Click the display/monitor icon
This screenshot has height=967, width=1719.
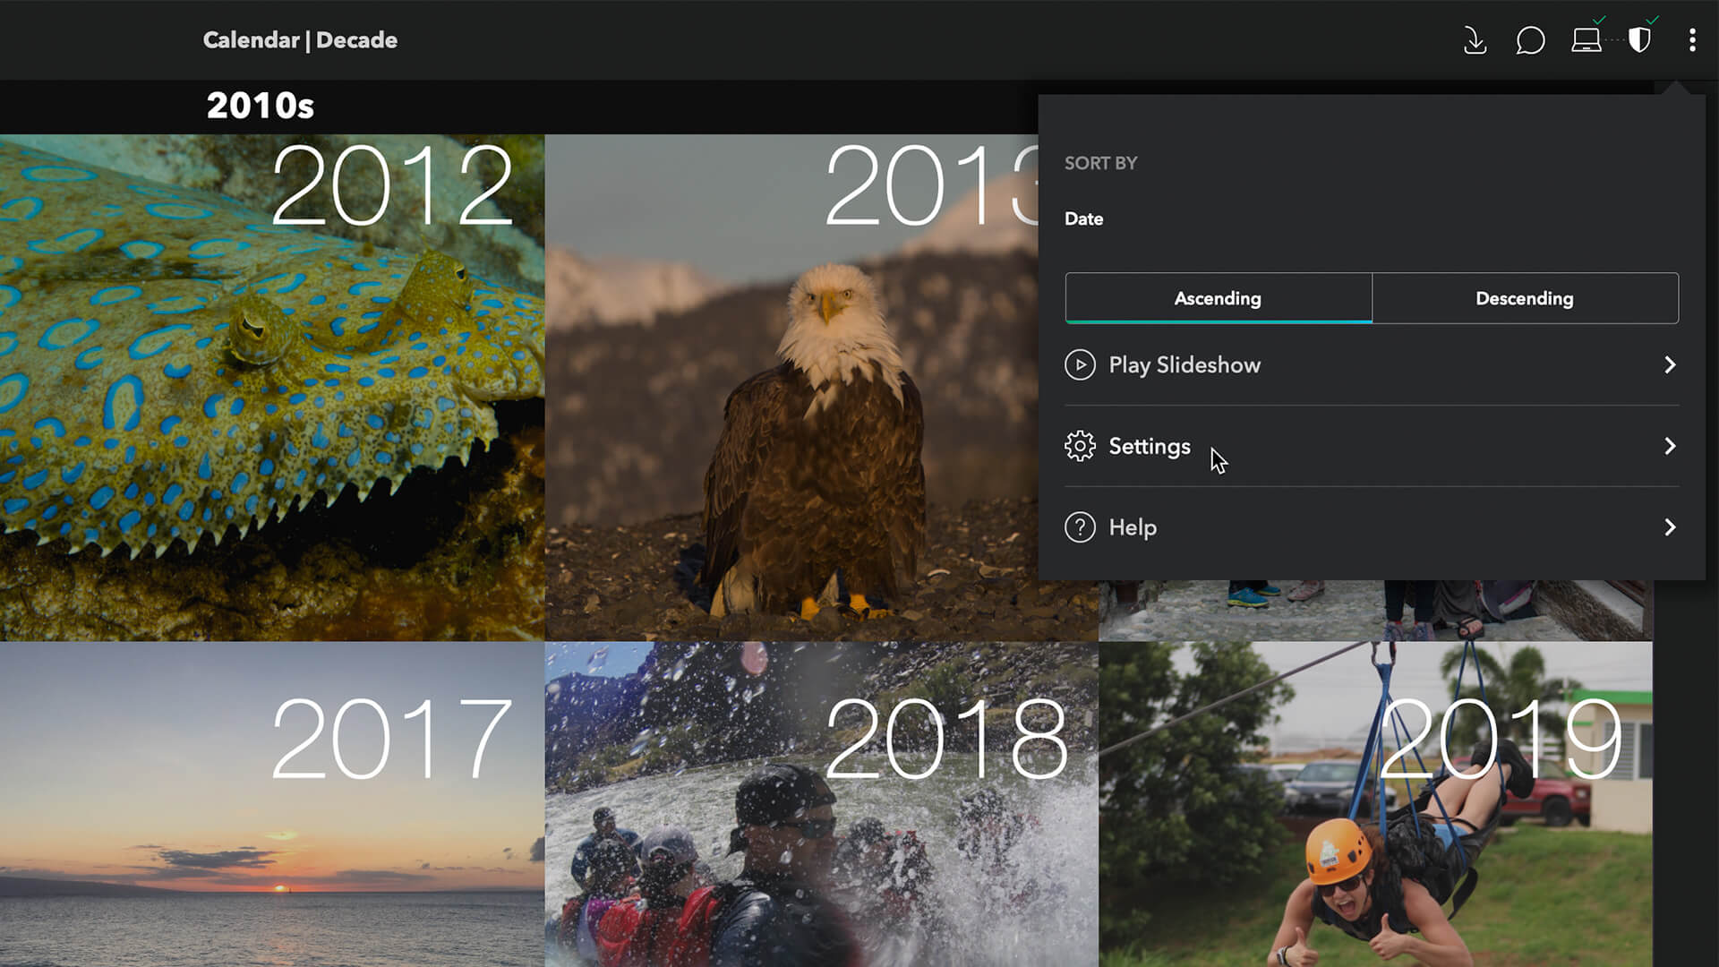(x=1586, y=40)
